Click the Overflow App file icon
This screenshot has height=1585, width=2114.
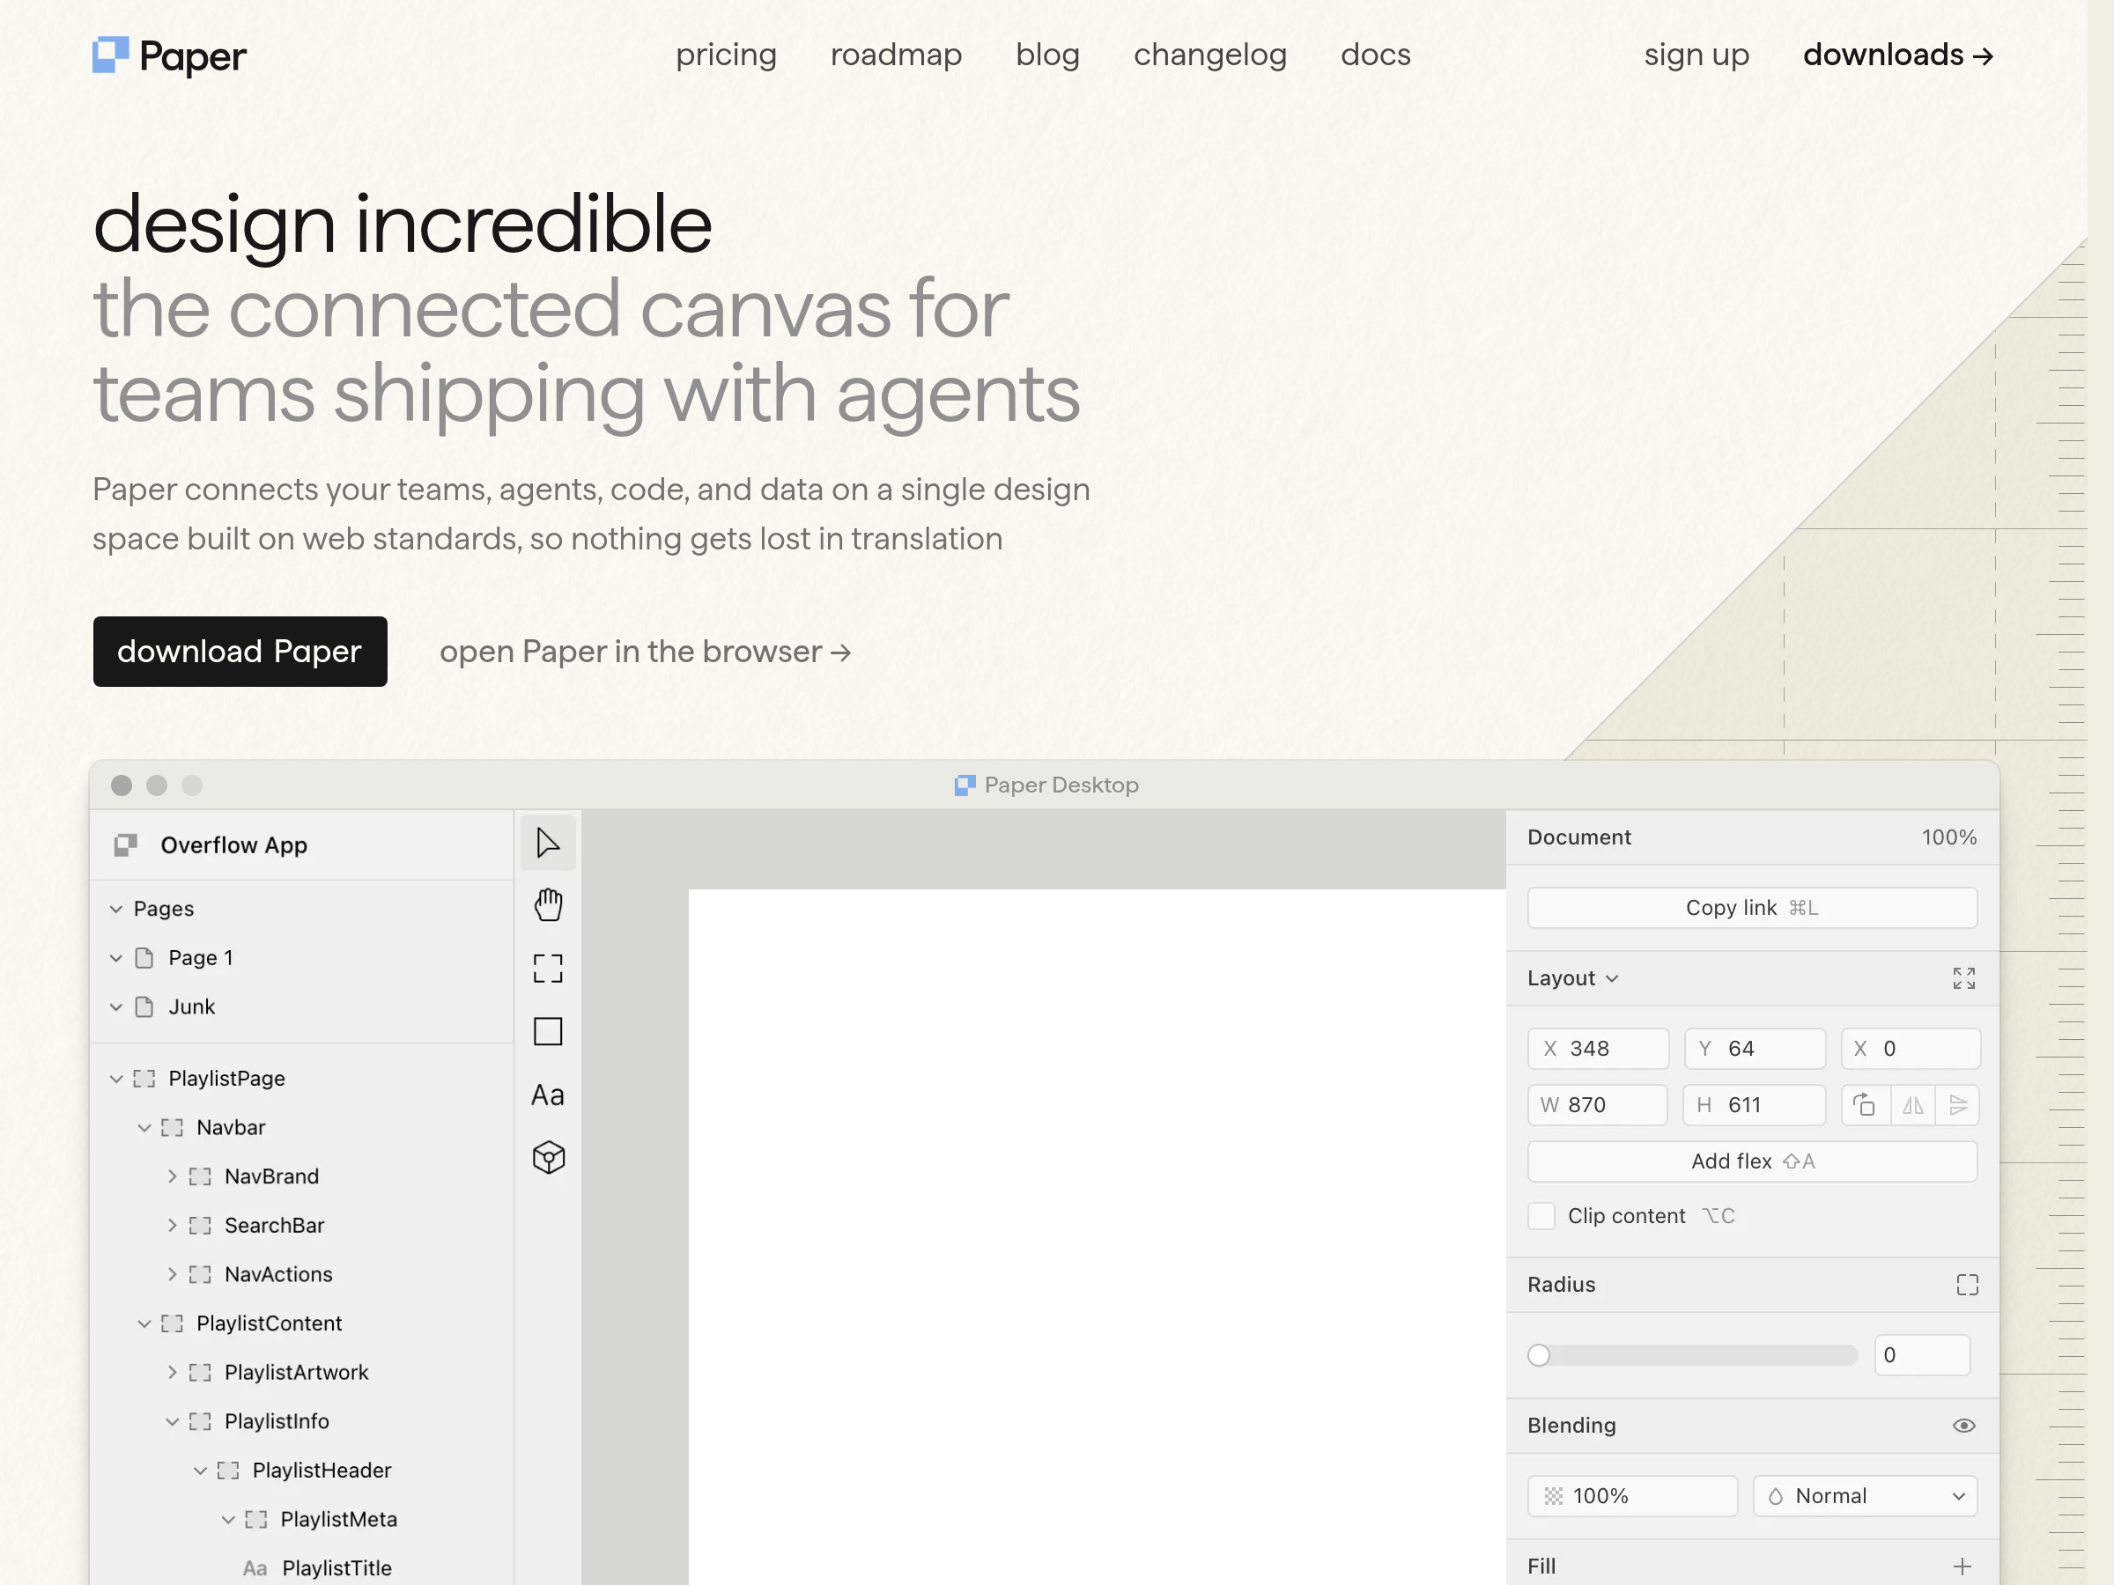coord(125,844)
